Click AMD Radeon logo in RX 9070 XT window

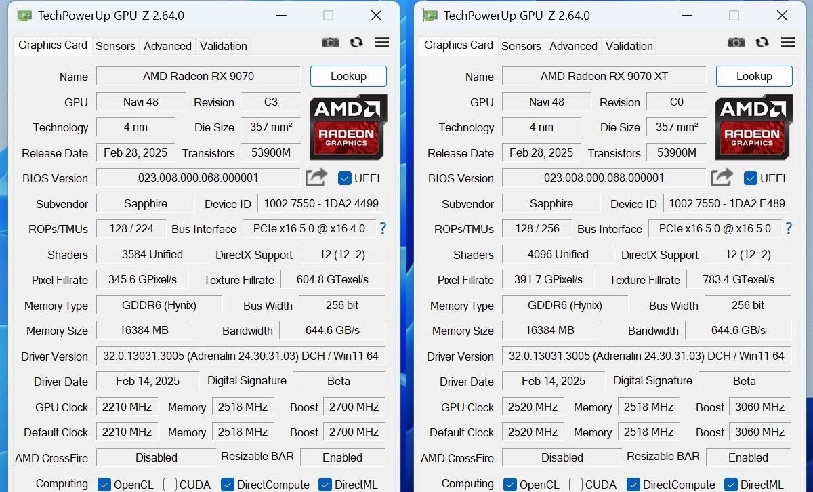tap(754, 127)
